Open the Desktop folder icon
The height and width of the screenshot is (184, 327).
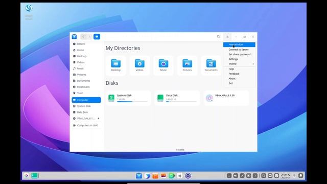116,65
